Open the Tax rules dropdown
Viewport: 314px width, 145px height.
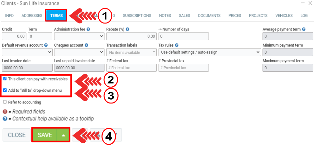click(x=209, y=52)
